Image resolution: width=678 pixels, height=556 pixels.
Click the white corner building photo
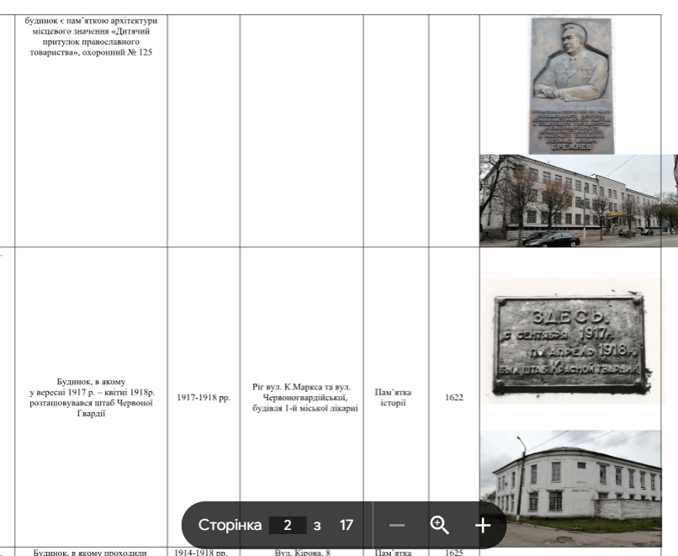pos(570,479)
